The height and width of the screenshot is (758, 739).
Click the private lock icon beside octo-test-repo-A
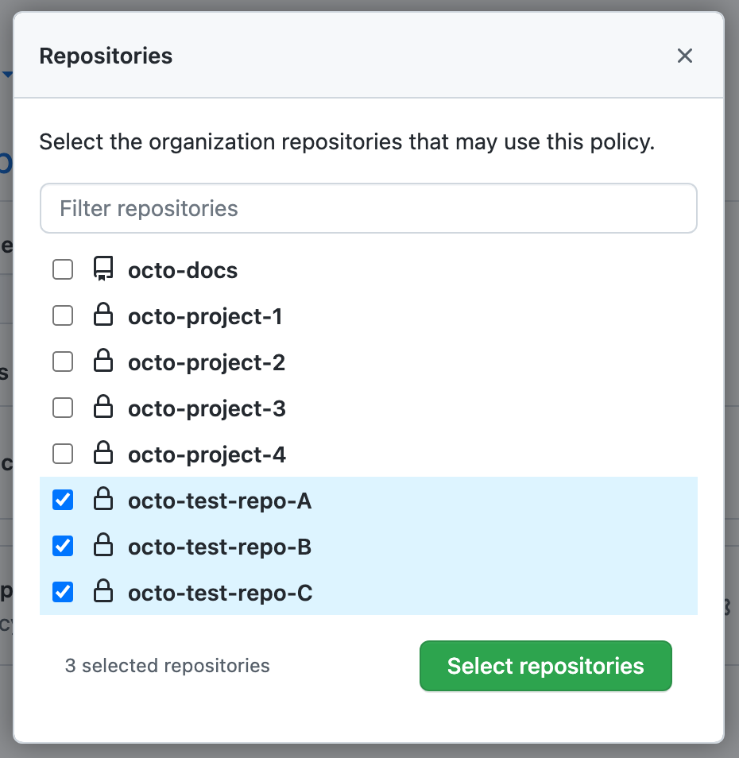coord(104,500)
